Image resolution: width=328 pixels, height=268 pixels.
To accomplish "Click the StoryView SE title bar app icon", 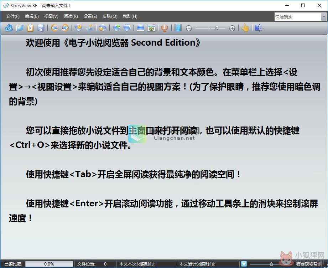I will (x=6, y=5).
